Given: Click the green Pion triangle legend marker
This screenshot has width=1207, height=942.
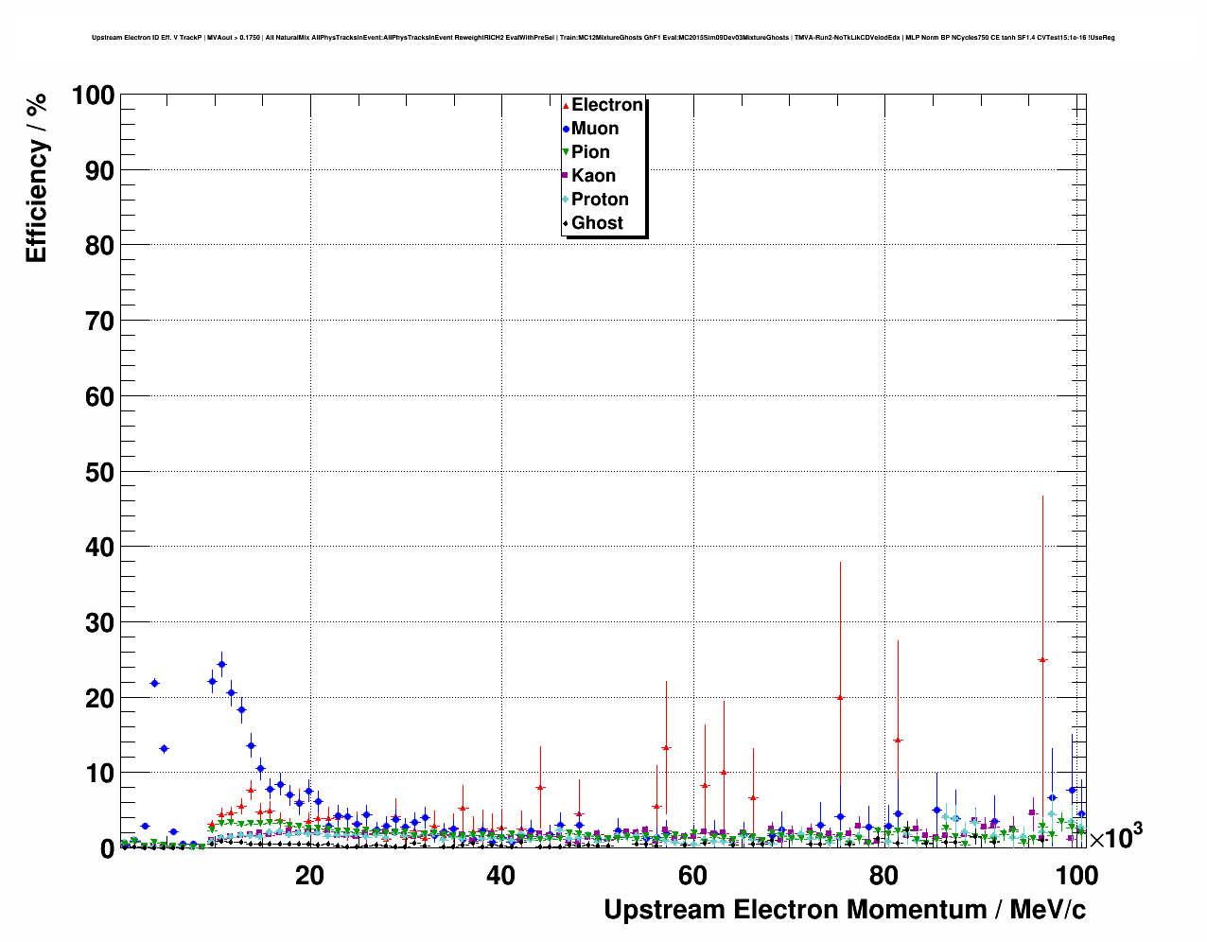Looking at the screenshot, I should click(x=566, y=152).
